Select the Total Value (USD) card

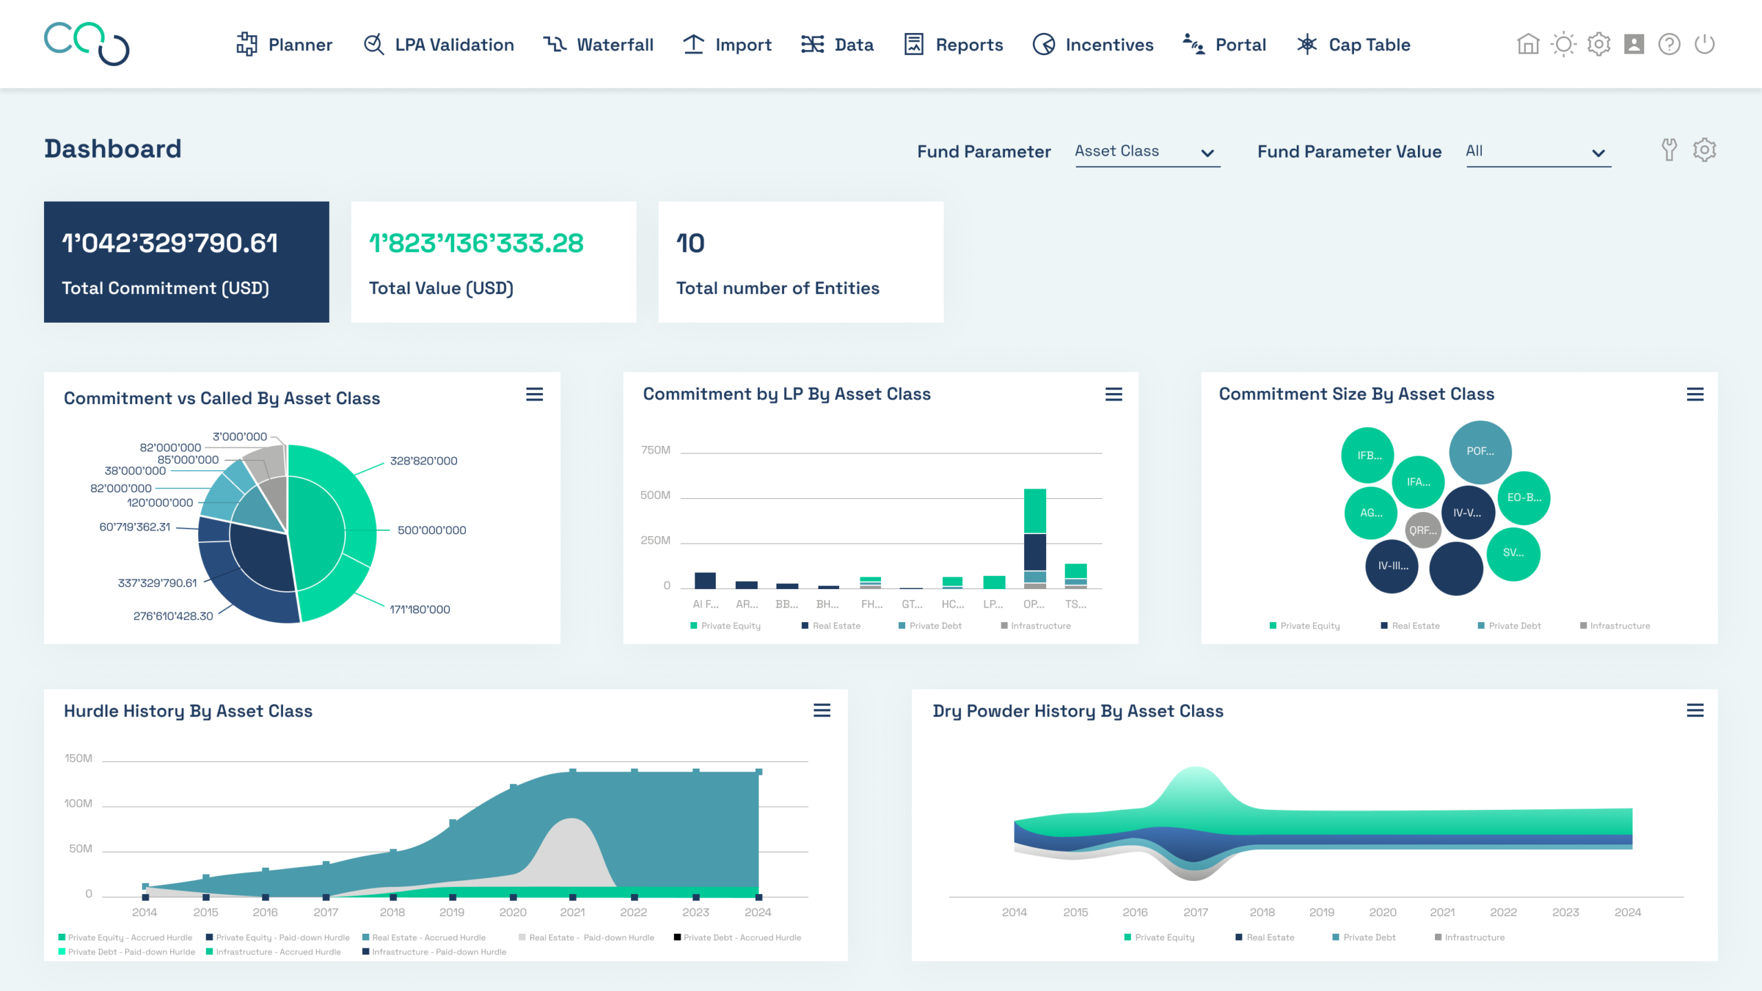click(493, 262)
